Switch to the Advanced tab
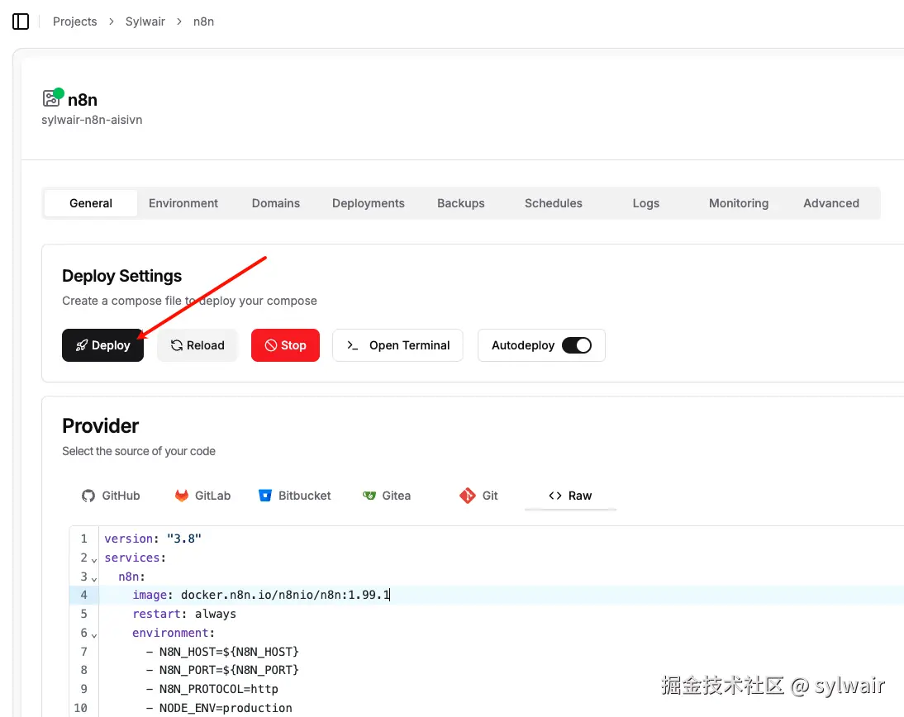 831,203
